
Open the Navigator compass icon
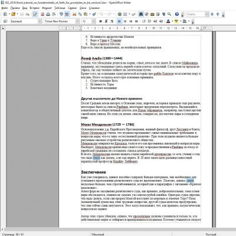[147, 14]
